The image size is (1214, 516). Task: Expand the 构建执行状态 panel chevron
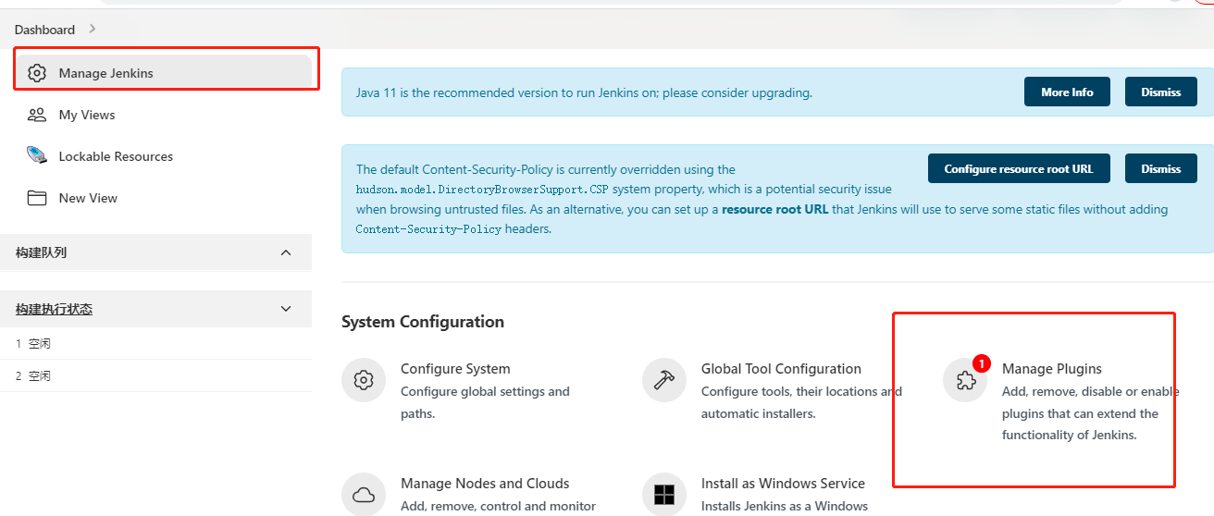coord(286,309)
